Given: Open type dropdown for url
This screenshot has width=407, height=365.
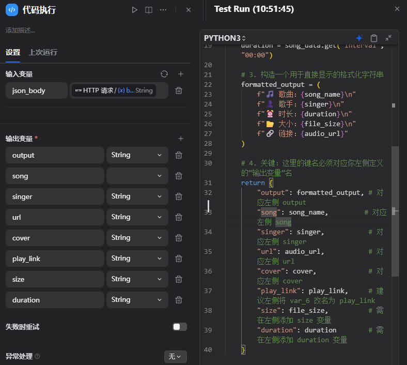Looking at the screenshot, I should [x=137, y=217].
